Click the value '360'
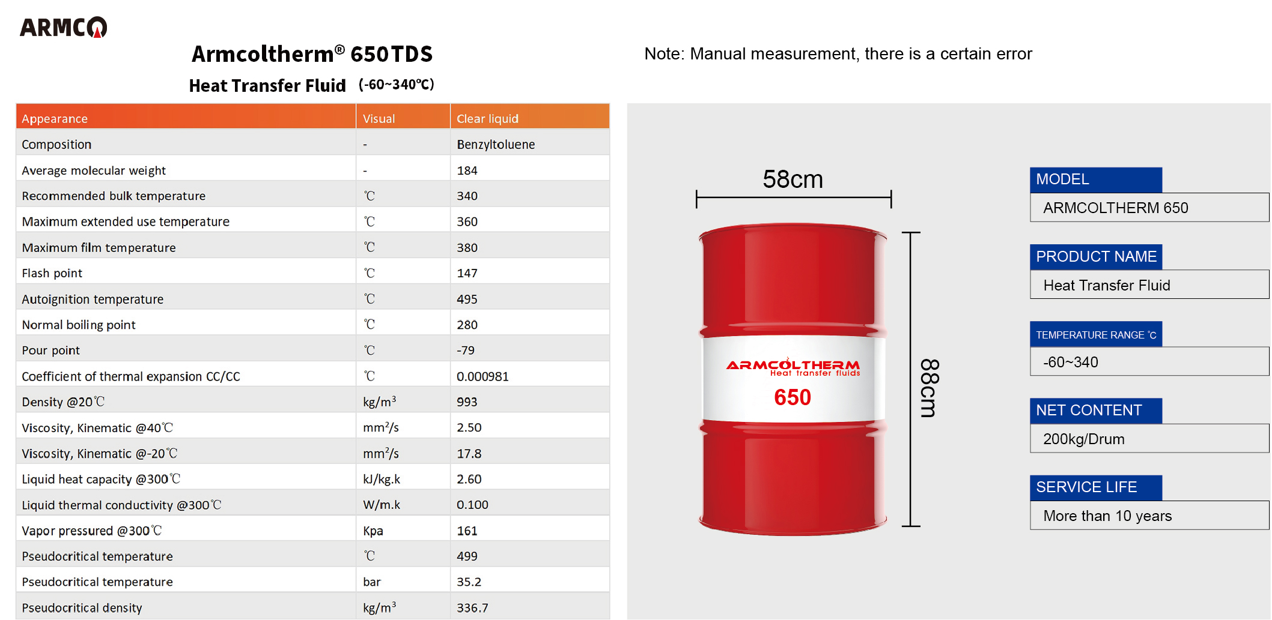1272x620 pixels. click(467, 222)
